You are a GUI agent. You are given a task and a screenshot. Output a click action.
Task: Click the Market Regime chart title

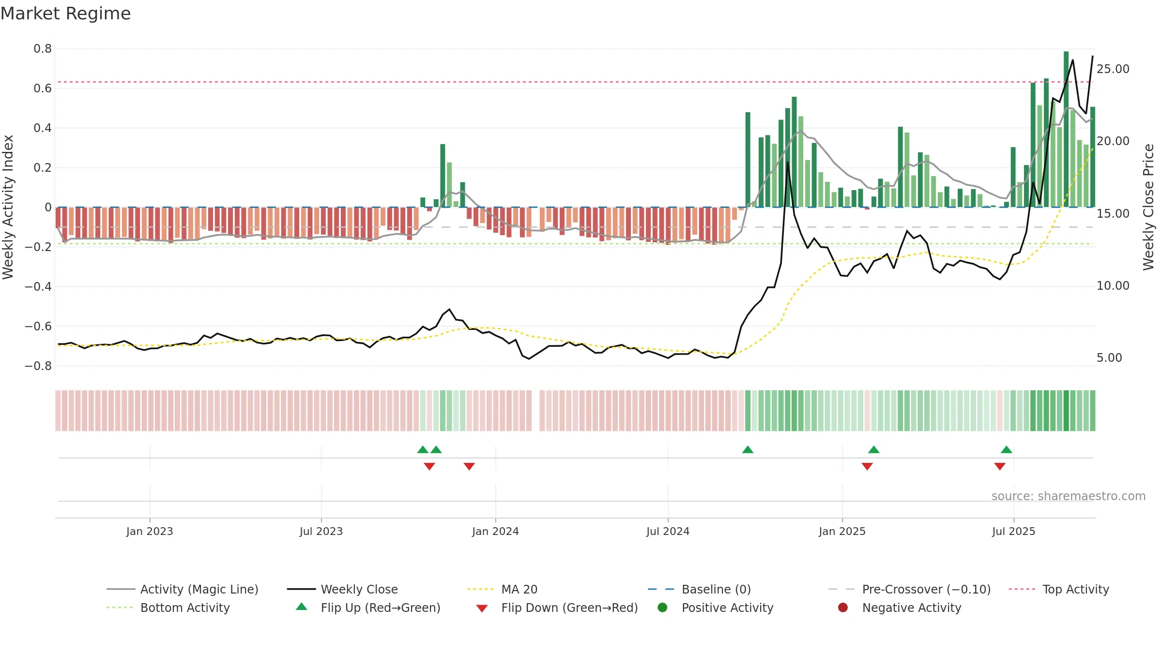(x=65, y=14)
